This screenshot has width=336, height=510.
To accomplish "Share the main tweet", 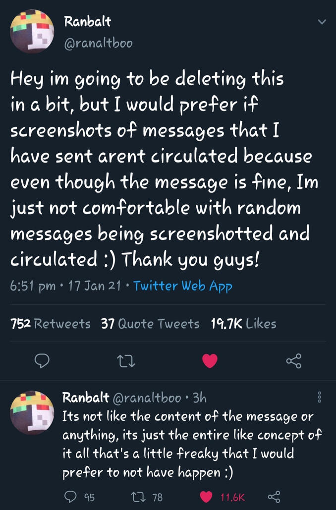I will point(293,362).
